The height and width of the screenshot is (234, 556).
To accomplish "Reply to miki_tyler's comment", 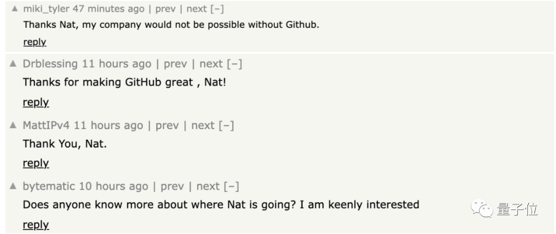I will pyautogui.click(x=34, y=42).
